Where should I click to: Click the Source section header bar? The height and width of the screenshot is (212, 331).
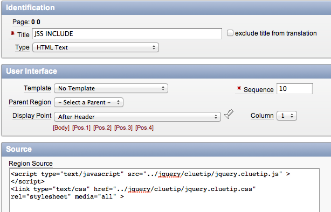pyautogui.click(x=166, y=149)
